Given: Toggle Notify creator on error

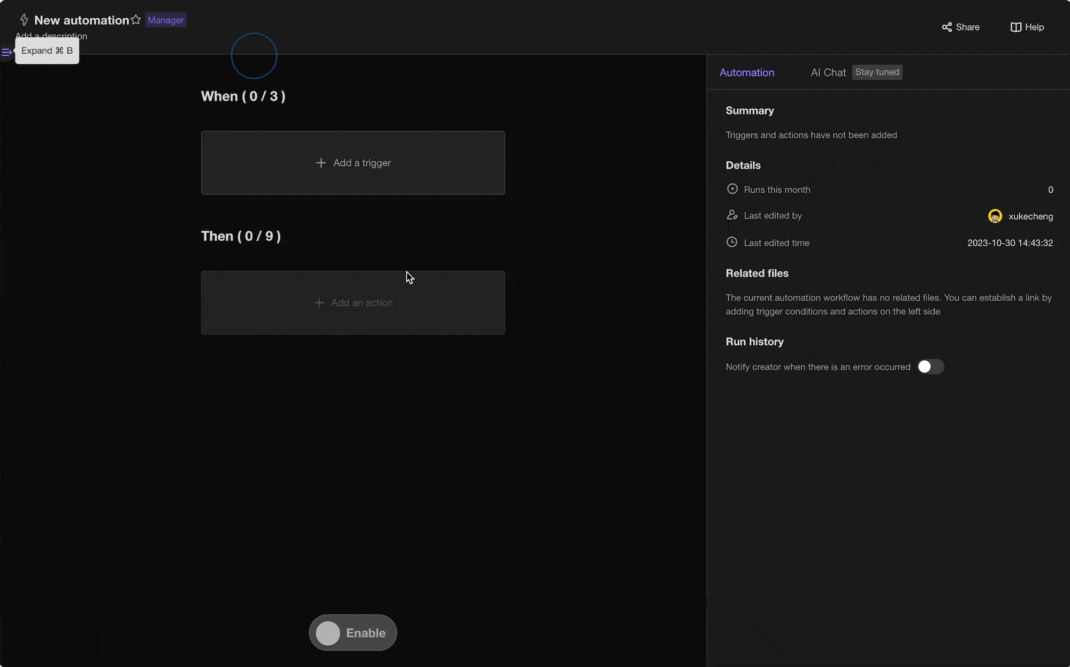Looking at the screenshot, I should [x=929, y=367].
